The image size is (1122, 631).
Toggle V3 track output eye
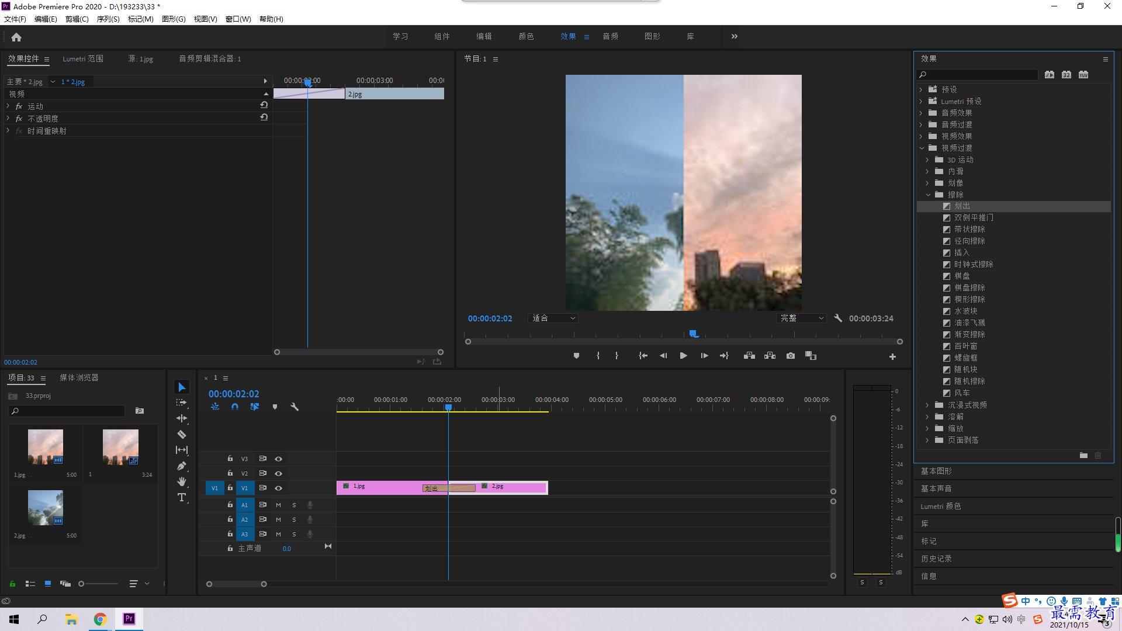click(x=279, y=459)
